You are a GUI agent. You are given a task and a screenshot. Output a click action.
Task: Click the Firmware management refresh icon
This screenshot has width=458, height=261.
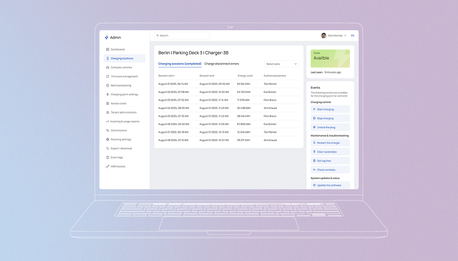pyautogui.click(x=108, y=76)
